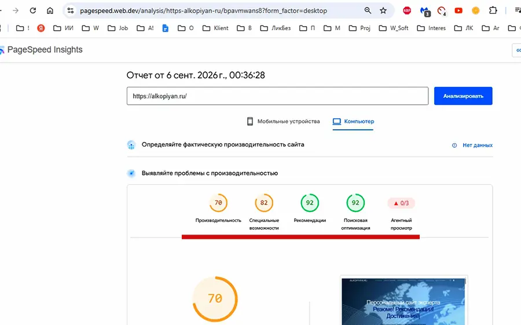Click the real-user data icon beside Определяйте
Screen dimensions: 521x325
[131, 145]
